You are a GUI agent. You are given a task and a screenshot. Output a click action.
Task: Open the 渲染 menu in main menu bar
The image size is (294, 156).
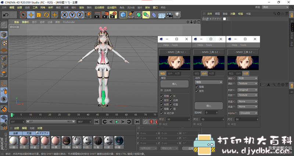tap(82, 7)
